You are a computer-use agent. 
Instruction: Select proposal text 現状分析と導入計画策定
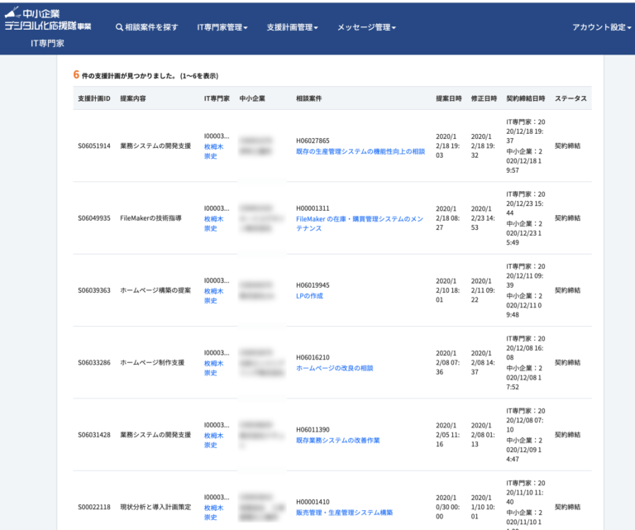pyautogui.click(x=155, y=507)
